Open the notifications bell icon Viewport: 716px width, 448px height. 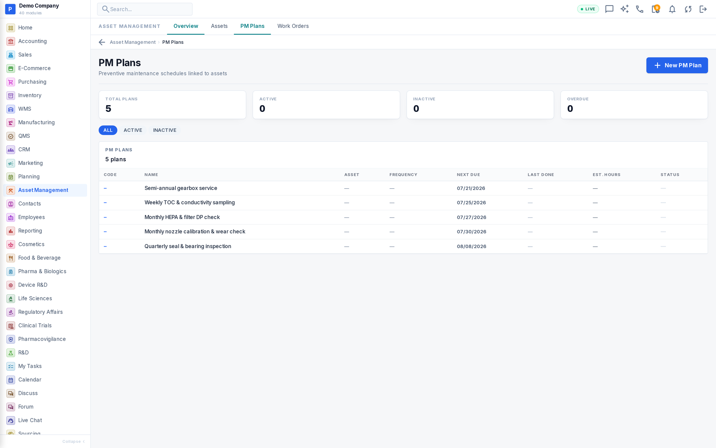(672, 9)
